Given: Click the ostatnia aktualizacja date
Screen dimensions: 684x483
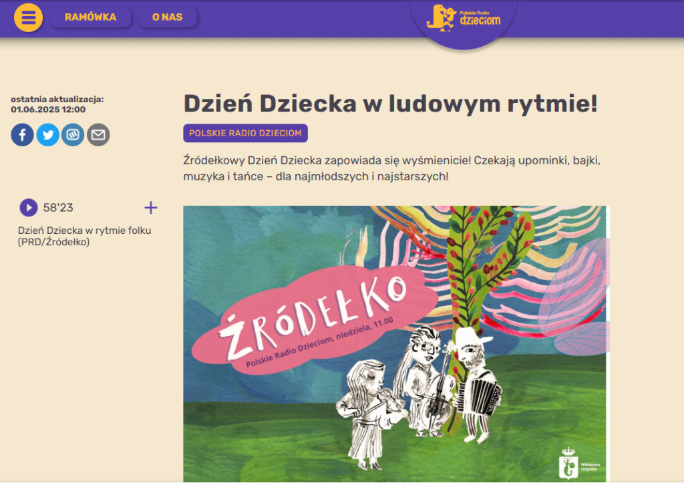Looking at the screenshot, I should pos(48,110).
